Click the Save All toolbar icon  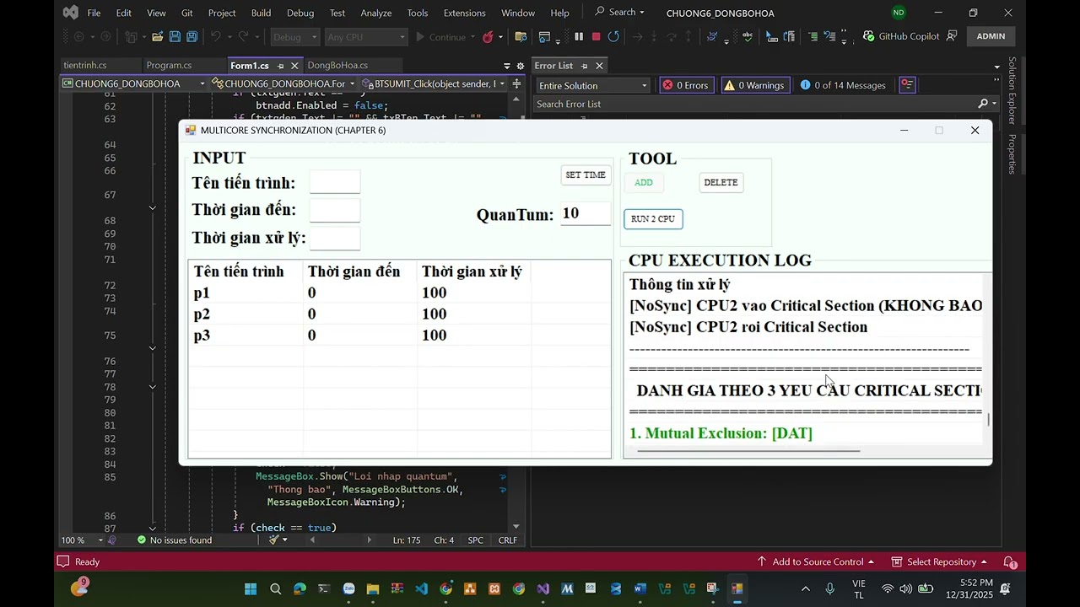pyautogui.click(x=192, y=36)
